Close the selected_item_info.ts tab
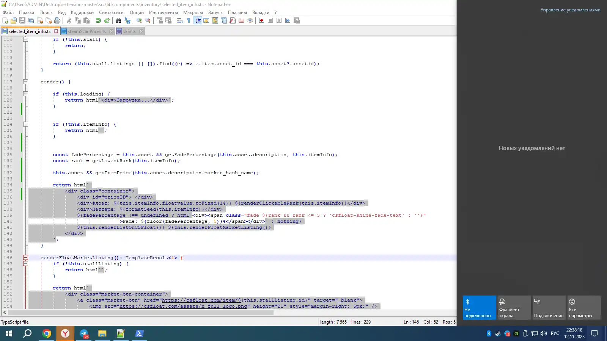This screenshot has height=341, width=607. 56,31
